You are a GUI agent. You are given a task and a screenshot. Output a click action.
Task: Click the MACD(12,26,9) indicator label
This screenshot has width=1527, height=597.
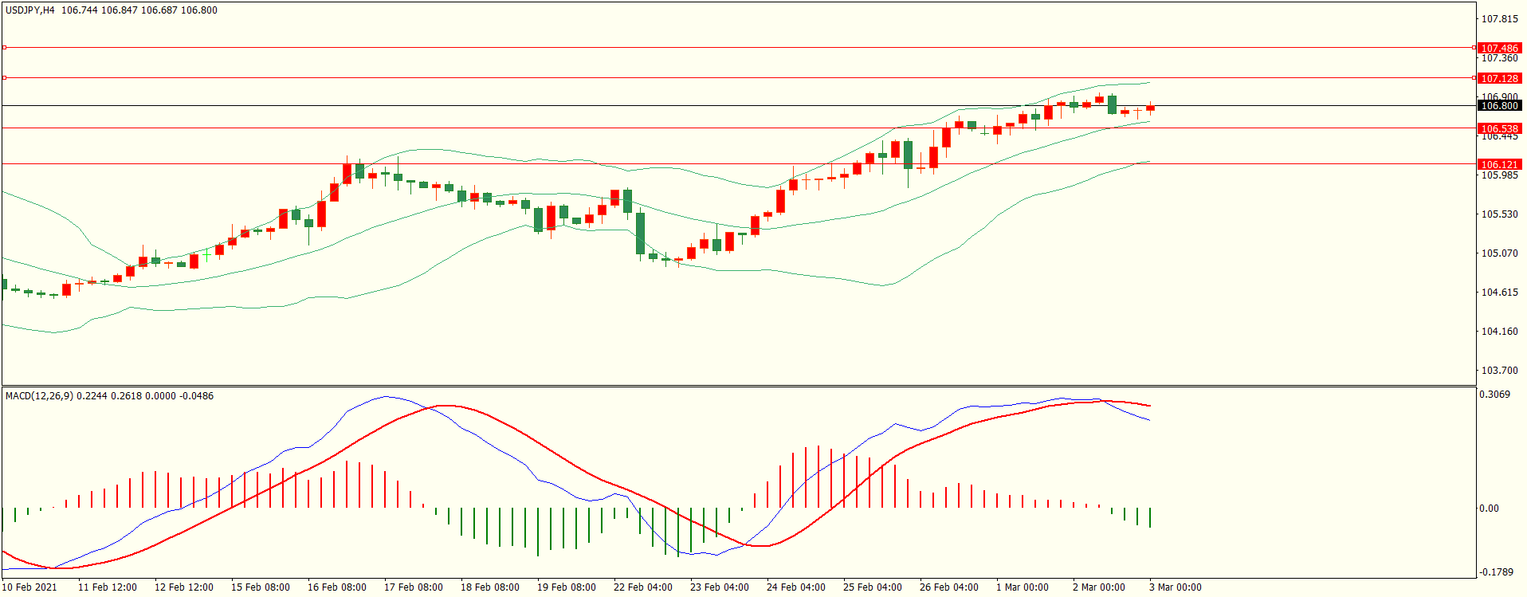[x=39, y=396]
